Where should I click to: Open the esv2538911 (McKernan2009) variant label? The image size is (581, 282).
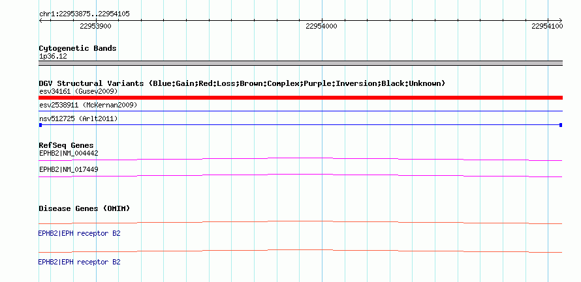pos(88,105)
